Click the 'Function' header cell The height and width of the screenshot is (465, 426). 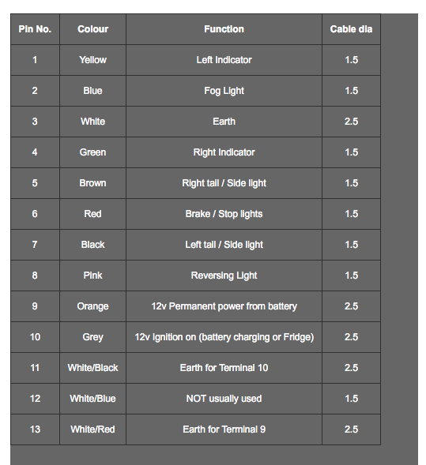pos(224,29)
